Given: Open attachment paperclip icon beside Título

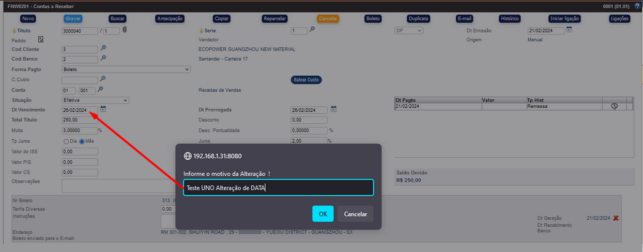Looking at the screenshot, I should pos(125,30).
